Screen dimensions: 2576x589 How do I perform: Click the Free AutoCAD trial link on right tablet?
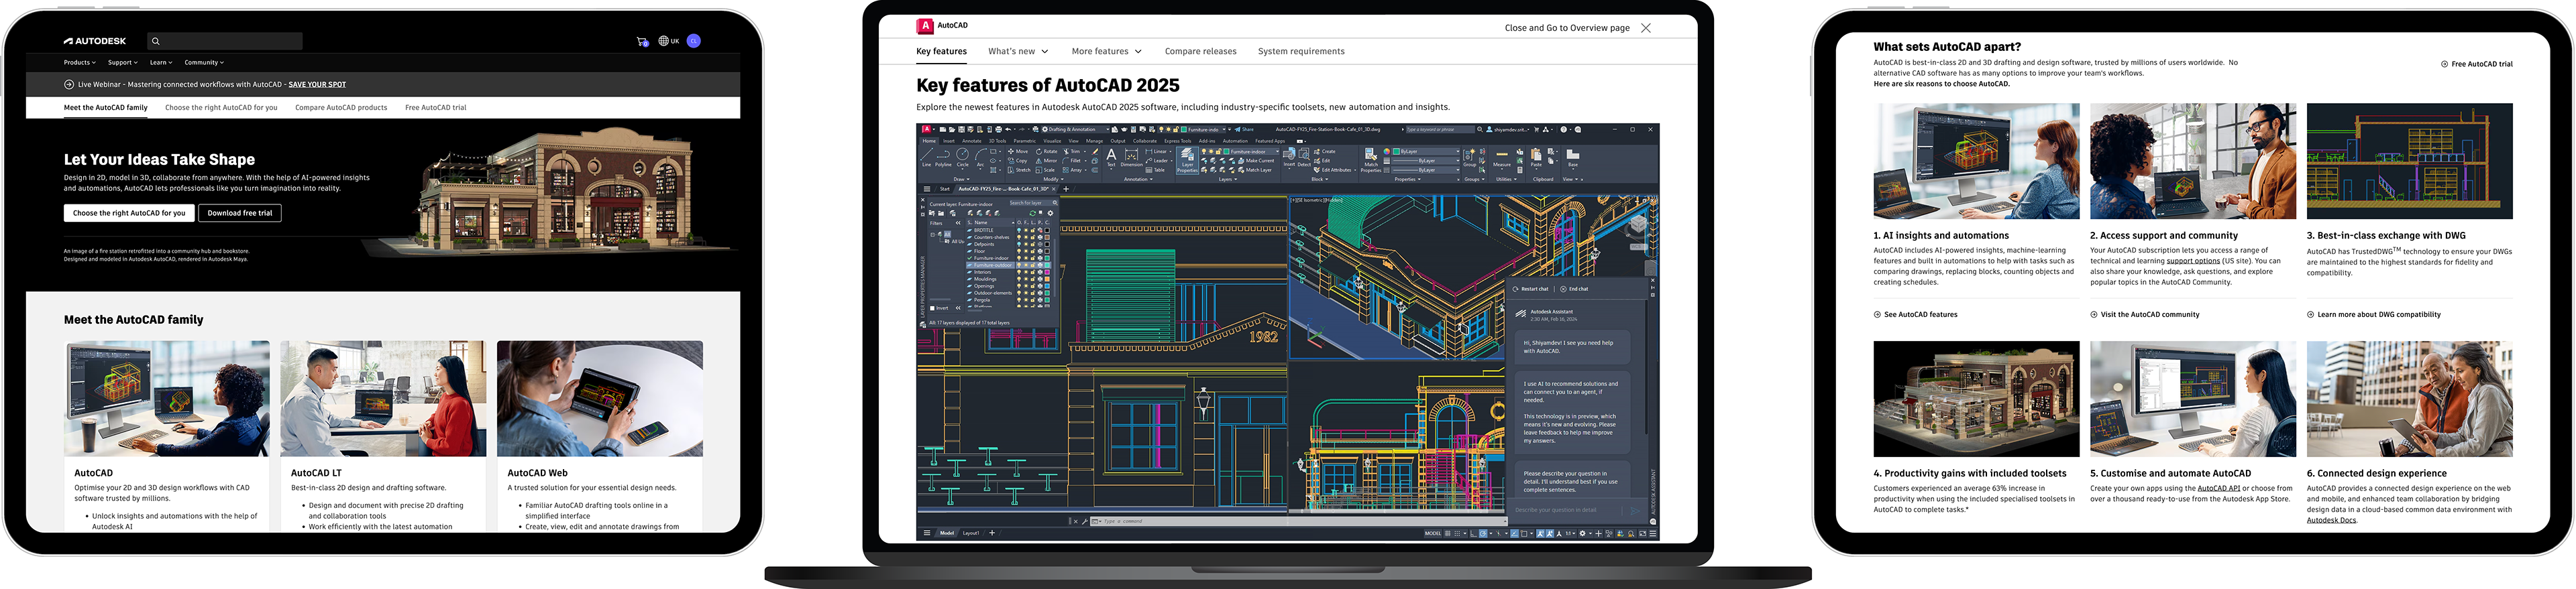click(x=2477, y=64)
